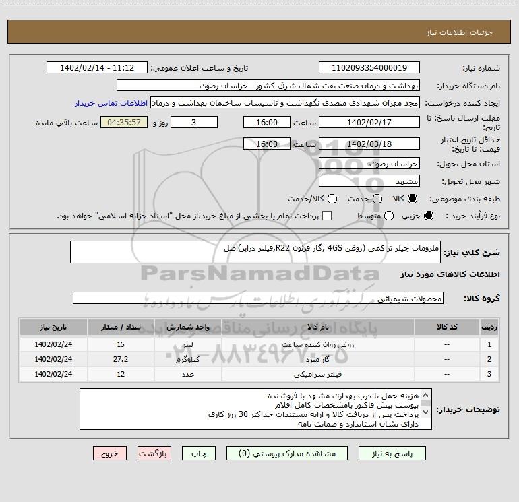The image size is (519, 502).
Task: Click the ایجاد کننده درخواست field
Action: click(x=285, y=103)
